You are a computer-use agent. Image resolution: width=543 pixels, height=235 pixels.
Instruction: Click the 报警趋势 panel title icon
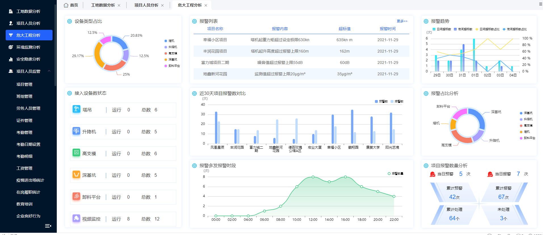click(426, 21)
